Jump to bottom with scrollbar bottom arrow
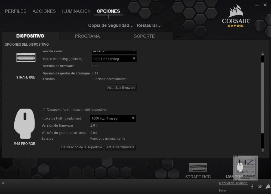Viewport: 271px width, 194px height. pyautogui.click(x=263, y=151)
